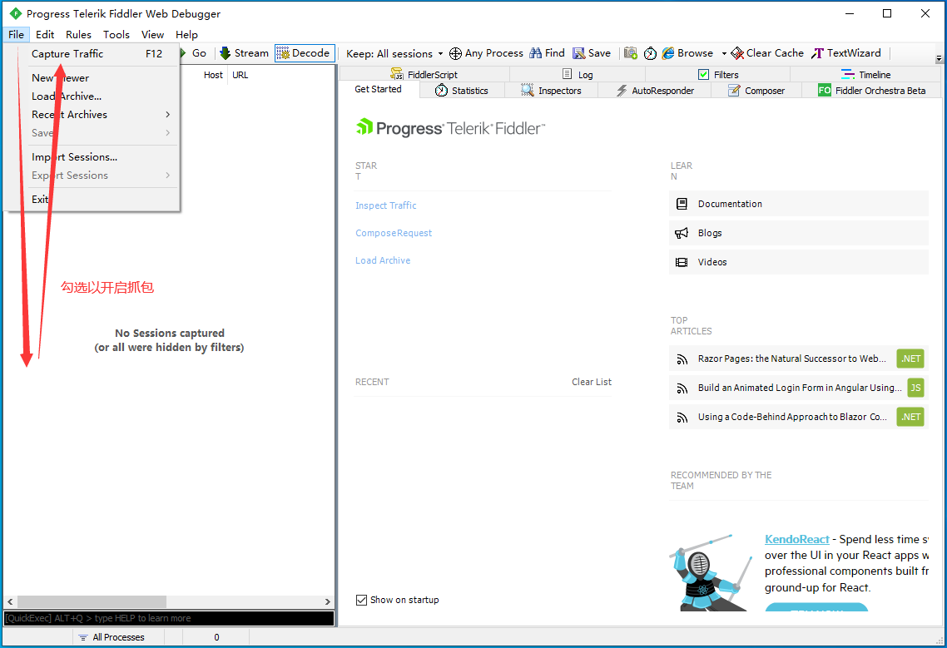Click the KendoReact link
Viewport: 947px width, 648px height.
tap(796, 539)
